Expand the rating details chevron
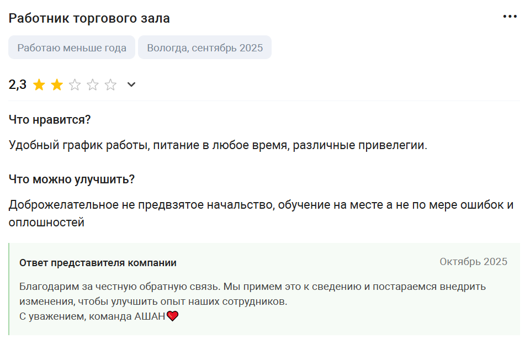Screen dimensions: 525x344 pos(131,84)
